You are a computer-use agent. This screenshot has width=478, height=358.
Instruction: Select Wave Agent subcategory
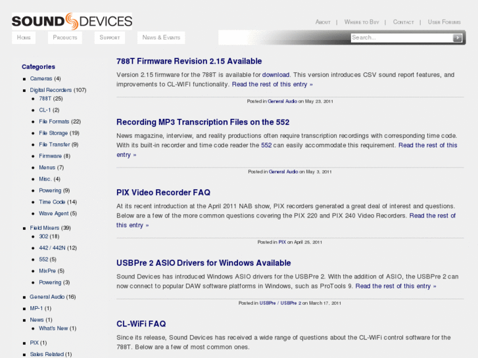pos(54,213)
